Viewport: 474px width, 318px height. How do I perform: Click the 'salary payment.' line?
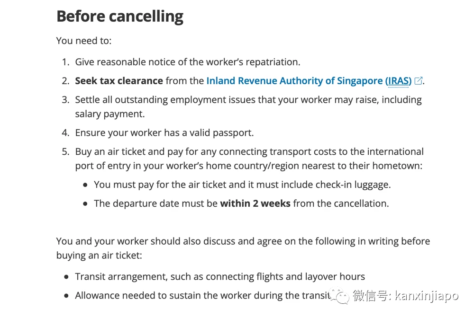pyautogui.click(x=110, y=114)
